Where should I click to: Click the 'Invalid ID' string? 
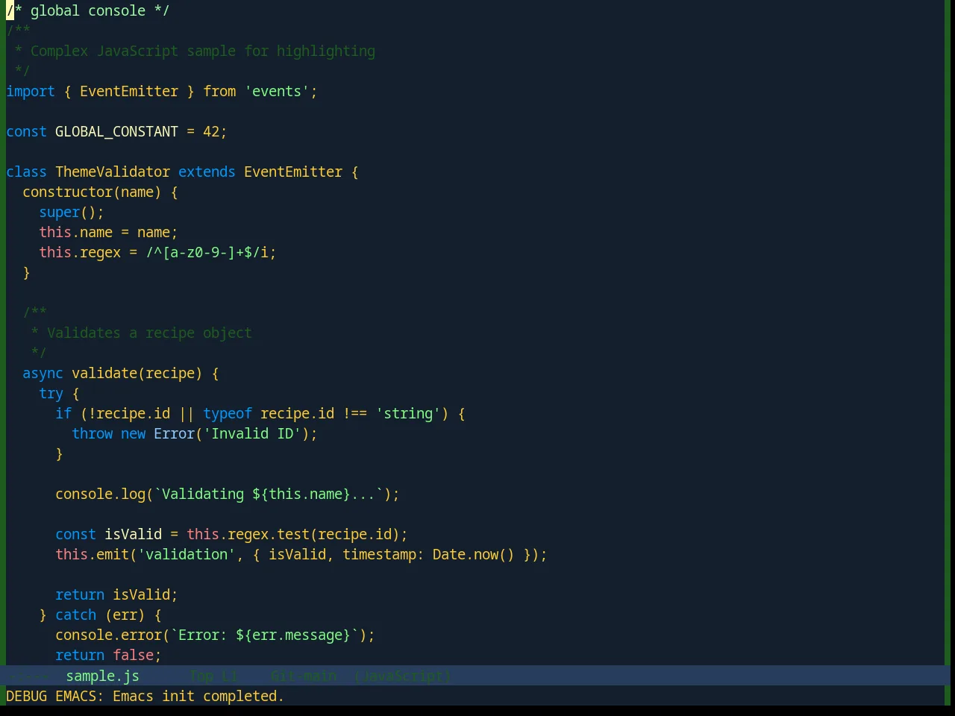(x=252, y=433)
